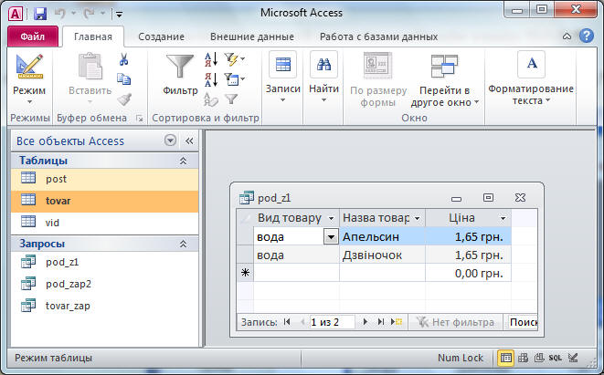
Task: Click the Вставить paste button
Action: [90, 79]
